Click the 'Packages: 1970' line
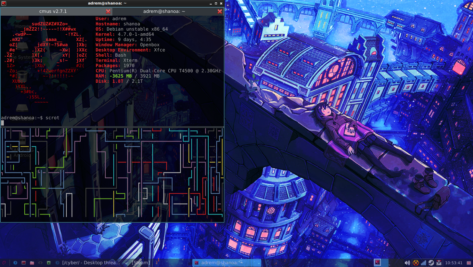The width and height of the screenshot is (473, 267). (115, 66)
